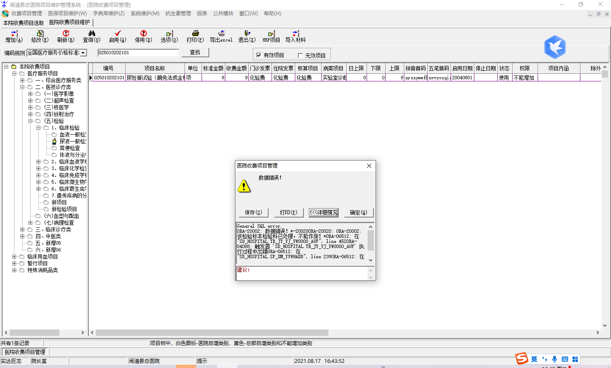Viewport: 611px width, 368px height.
Task: Click the input method toolbox grid icon
Action: point(575,359)
